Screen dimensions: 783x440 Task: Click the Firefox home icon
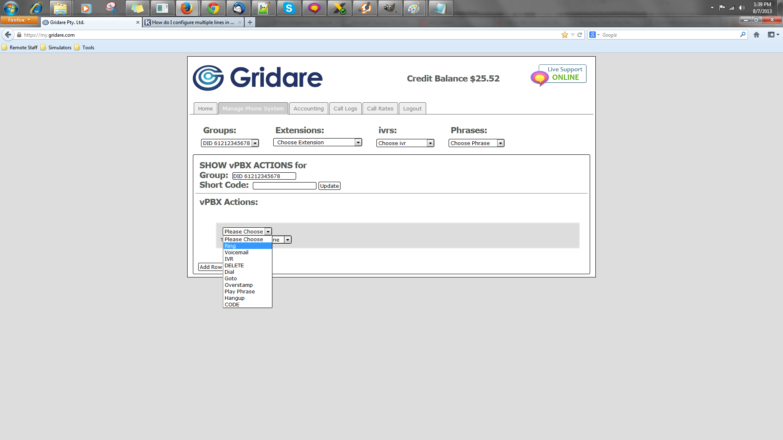coord(756,35)
